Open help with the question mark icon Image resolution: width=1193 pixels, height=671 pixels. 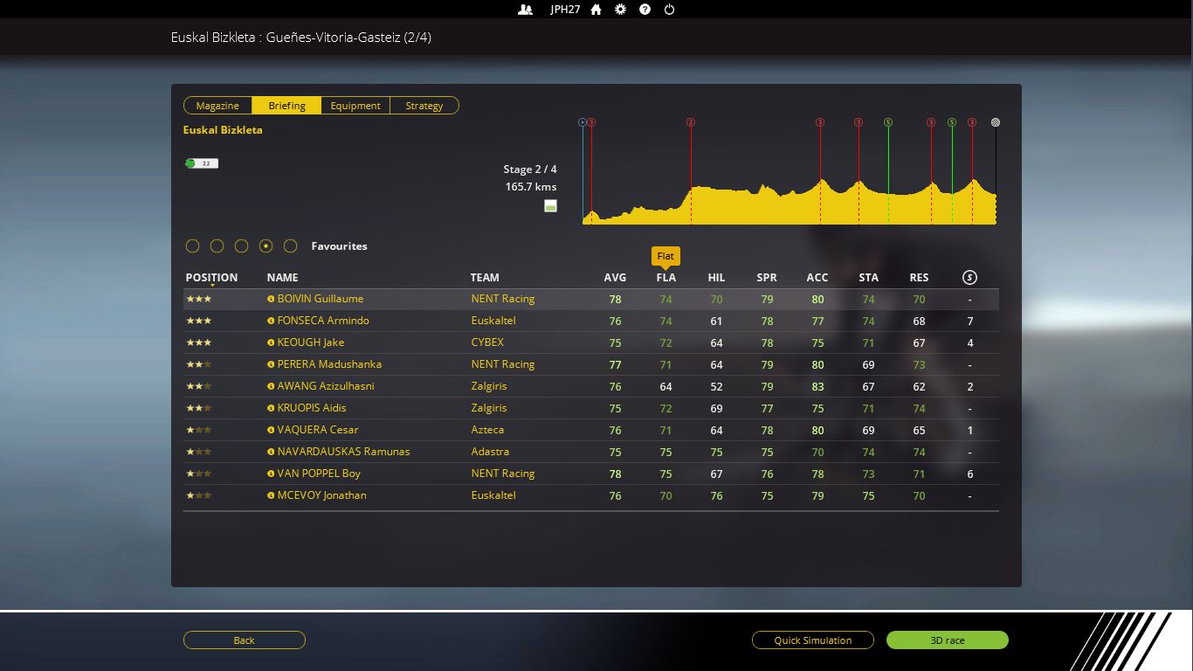tap(645, 10)
